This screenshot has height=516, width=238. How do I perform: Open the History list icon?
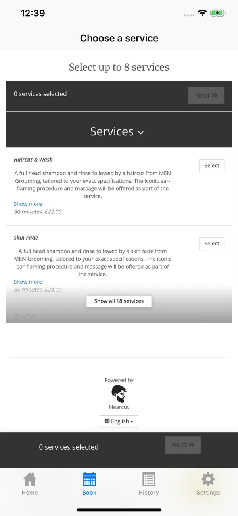tap(149, 479)
